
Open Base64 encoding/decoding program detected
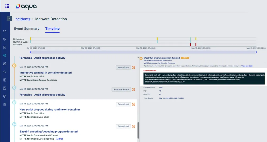[49, 131]
